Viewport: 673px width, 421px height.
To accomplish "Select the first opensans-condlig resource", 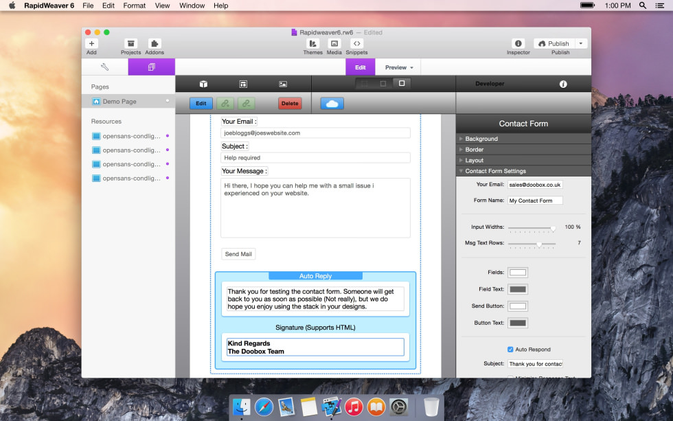I will coord(128,136).
